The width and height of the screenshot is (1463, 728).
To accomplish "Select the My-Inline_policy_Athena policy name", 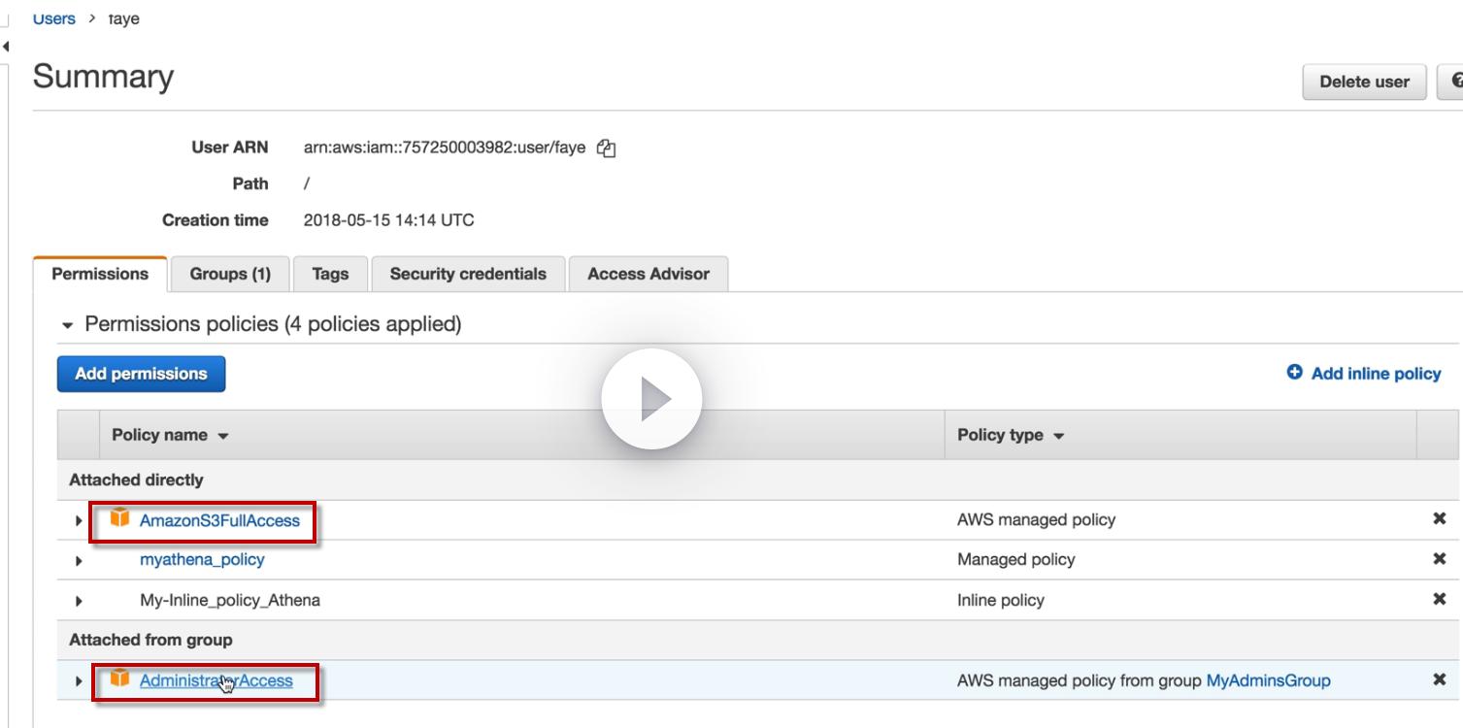I will tap(230, 600).
